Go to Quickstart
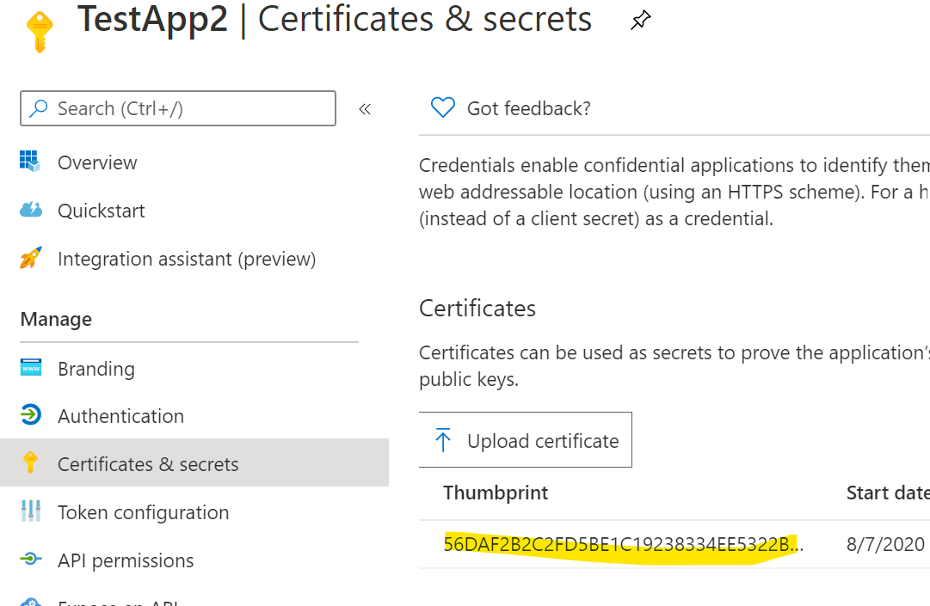 102,211
